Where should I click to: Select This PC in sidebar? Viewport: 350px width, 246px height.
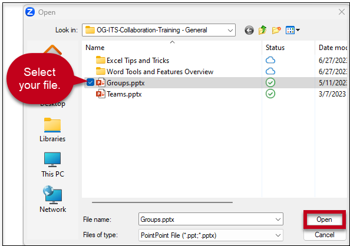click(x=52, y=165)
